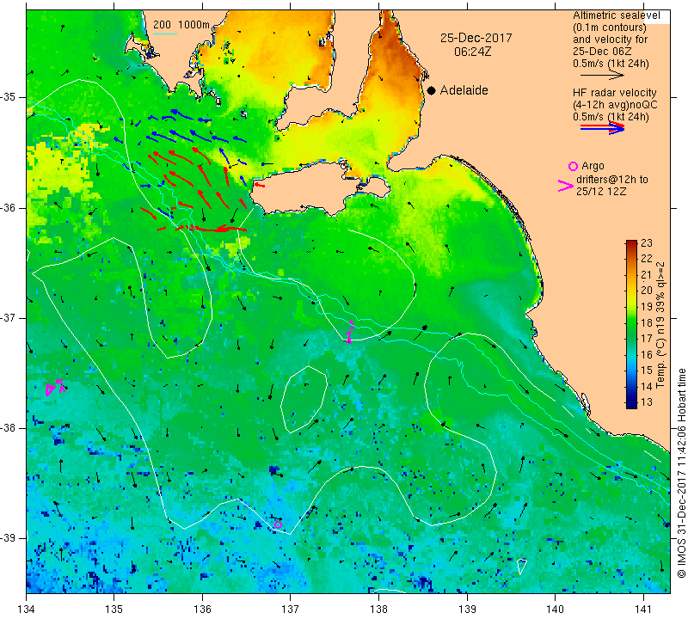The height and width of the screenshot is (619, 688).
Task: Click the 15 value on the color scale
Action: [647, 371]
